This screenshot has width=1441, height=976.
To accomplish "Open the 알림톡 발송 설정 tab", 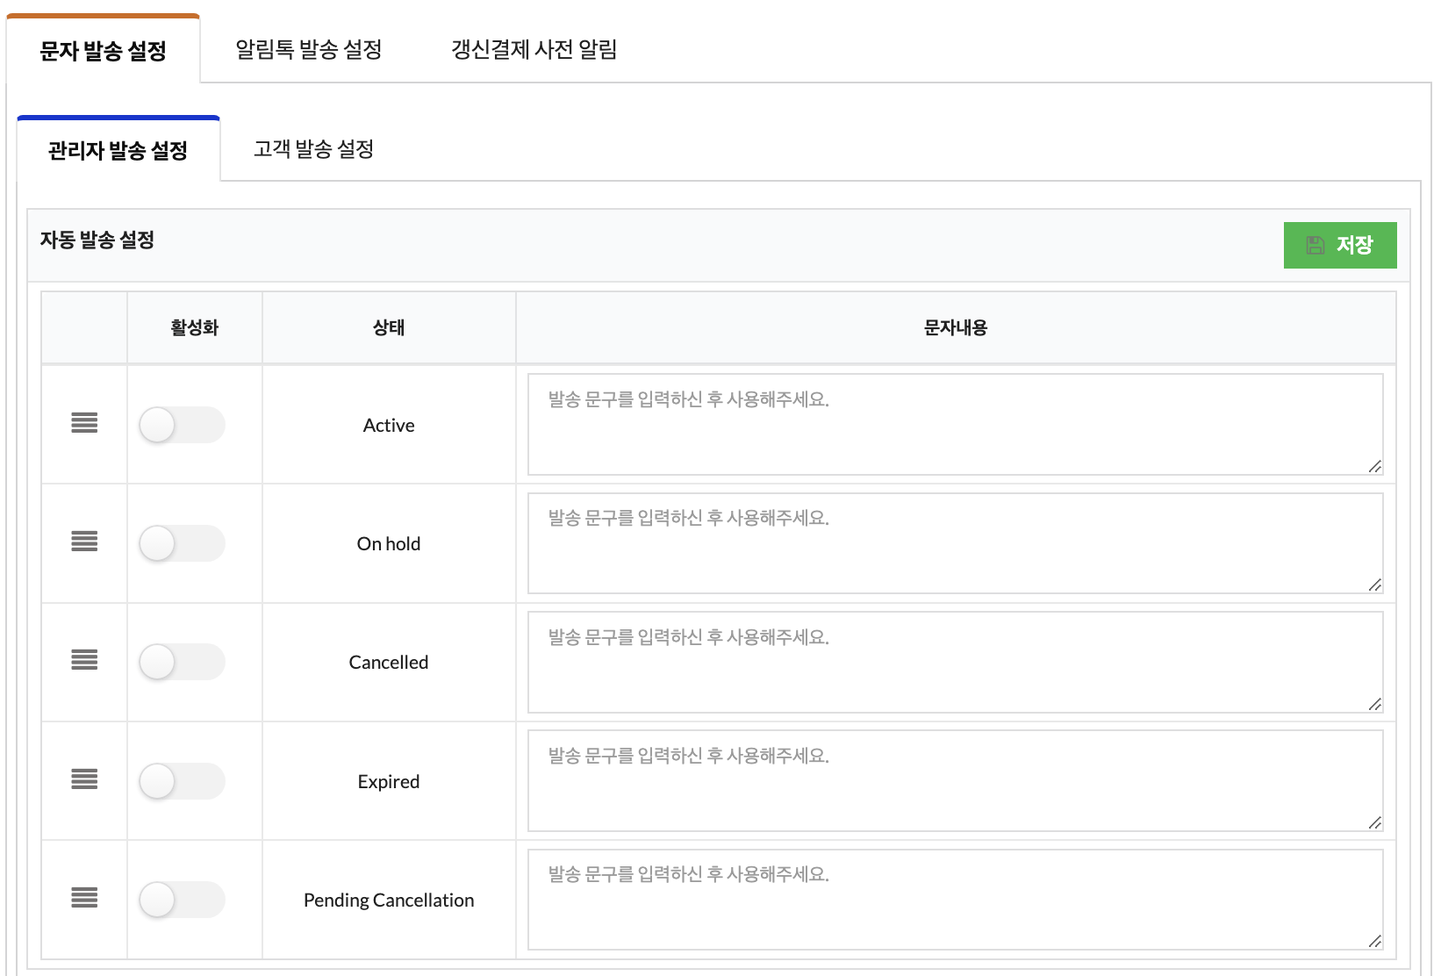I will pyautogui.click(x=309, y=49).
